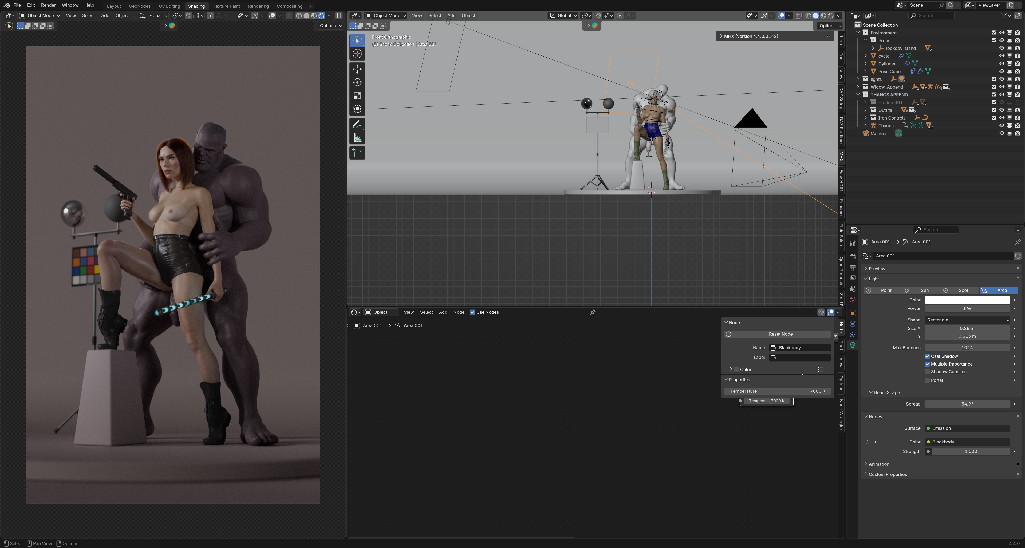Expand the Color section in Node panel
The height and width of the screenshot is (548, 1025).
tap(731, 370)
